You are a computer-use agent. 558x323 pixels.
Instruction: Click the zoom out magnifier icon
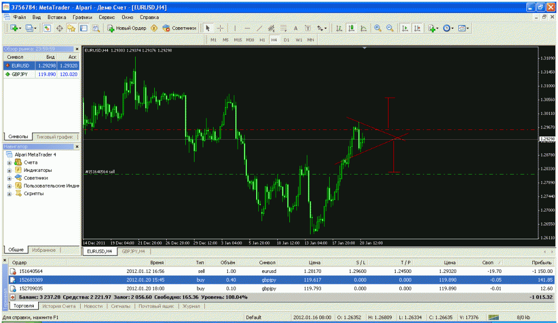coord(390,28)
